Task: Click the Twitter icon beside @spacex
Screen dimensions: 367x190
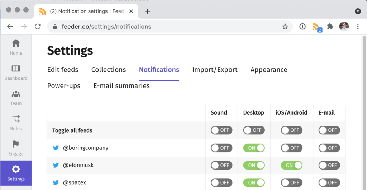Action: point(56,183)
